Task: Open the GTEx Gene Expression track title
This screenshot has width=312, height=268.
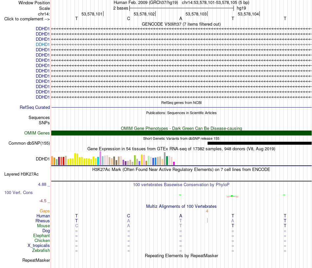Action: (x=181, y=149)
